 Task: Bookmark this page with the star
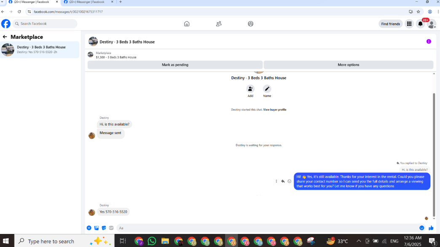pos(419,12)
